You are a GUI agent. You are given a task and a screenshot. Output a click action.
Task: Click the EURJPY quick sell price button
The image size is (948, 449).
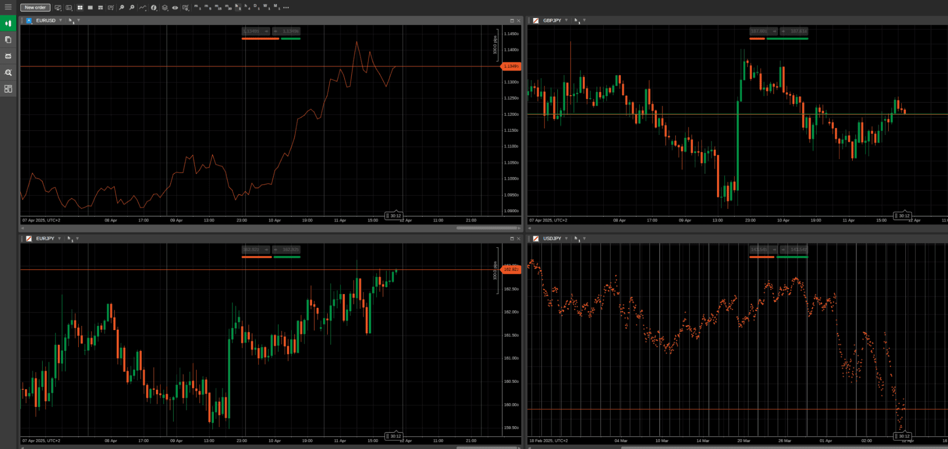pyautogui.click(x=256, y=250)
